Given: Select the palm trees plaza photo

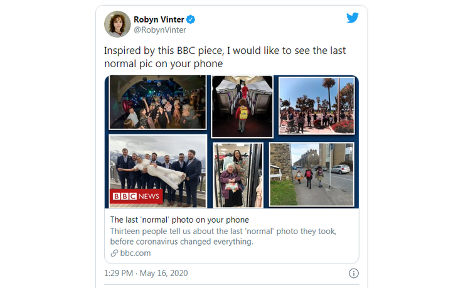Looking at the screenshot, I should [316, 105].
